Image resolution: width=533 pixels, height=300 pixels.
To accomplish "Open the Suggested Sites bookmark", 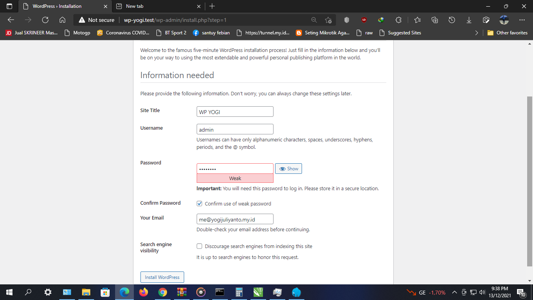I will (400, 33).
